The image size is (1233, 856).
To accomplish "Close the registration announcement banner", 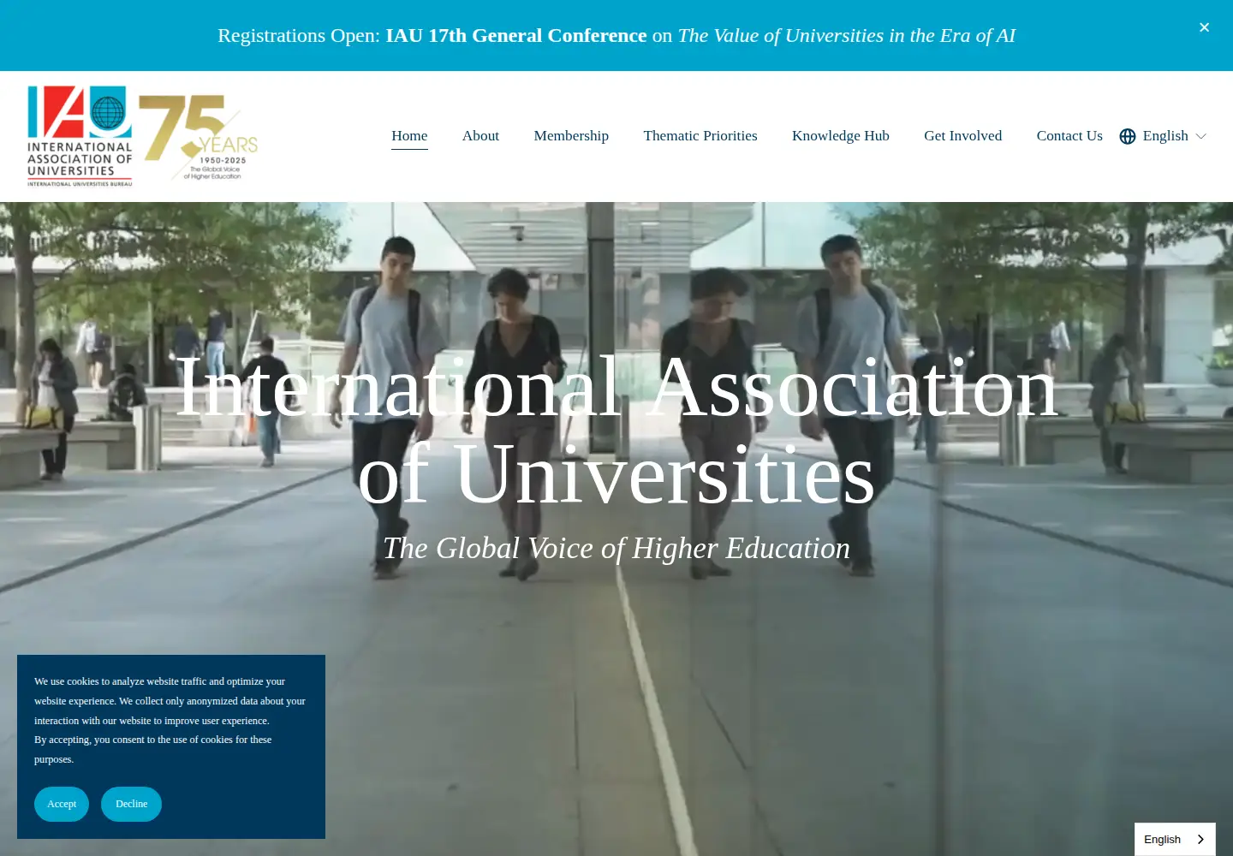I will (1204, 27).
